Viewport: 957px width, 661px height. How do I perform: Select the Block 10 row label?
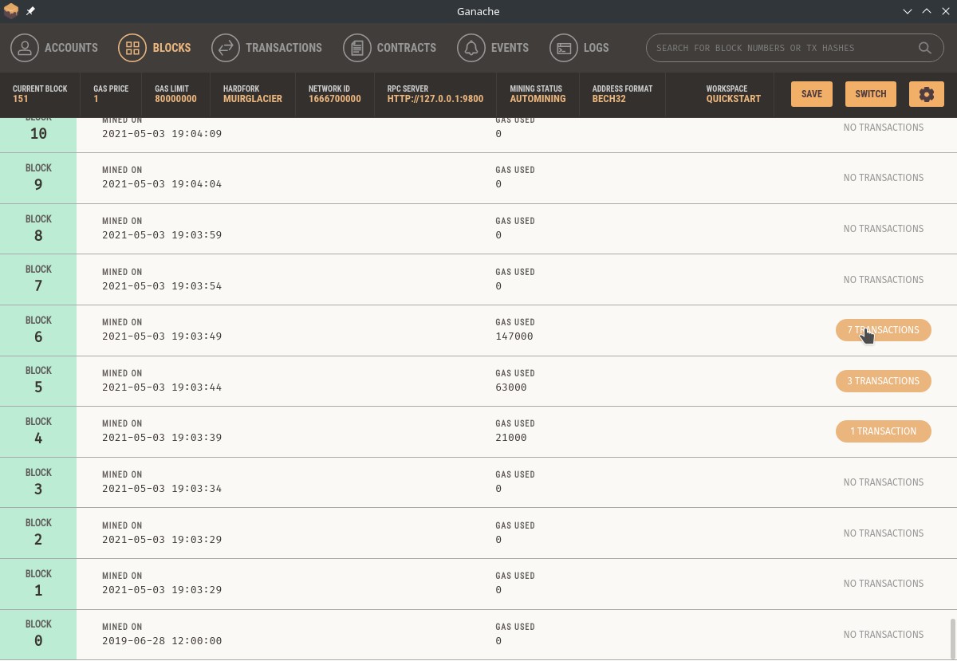coord(38,134)
